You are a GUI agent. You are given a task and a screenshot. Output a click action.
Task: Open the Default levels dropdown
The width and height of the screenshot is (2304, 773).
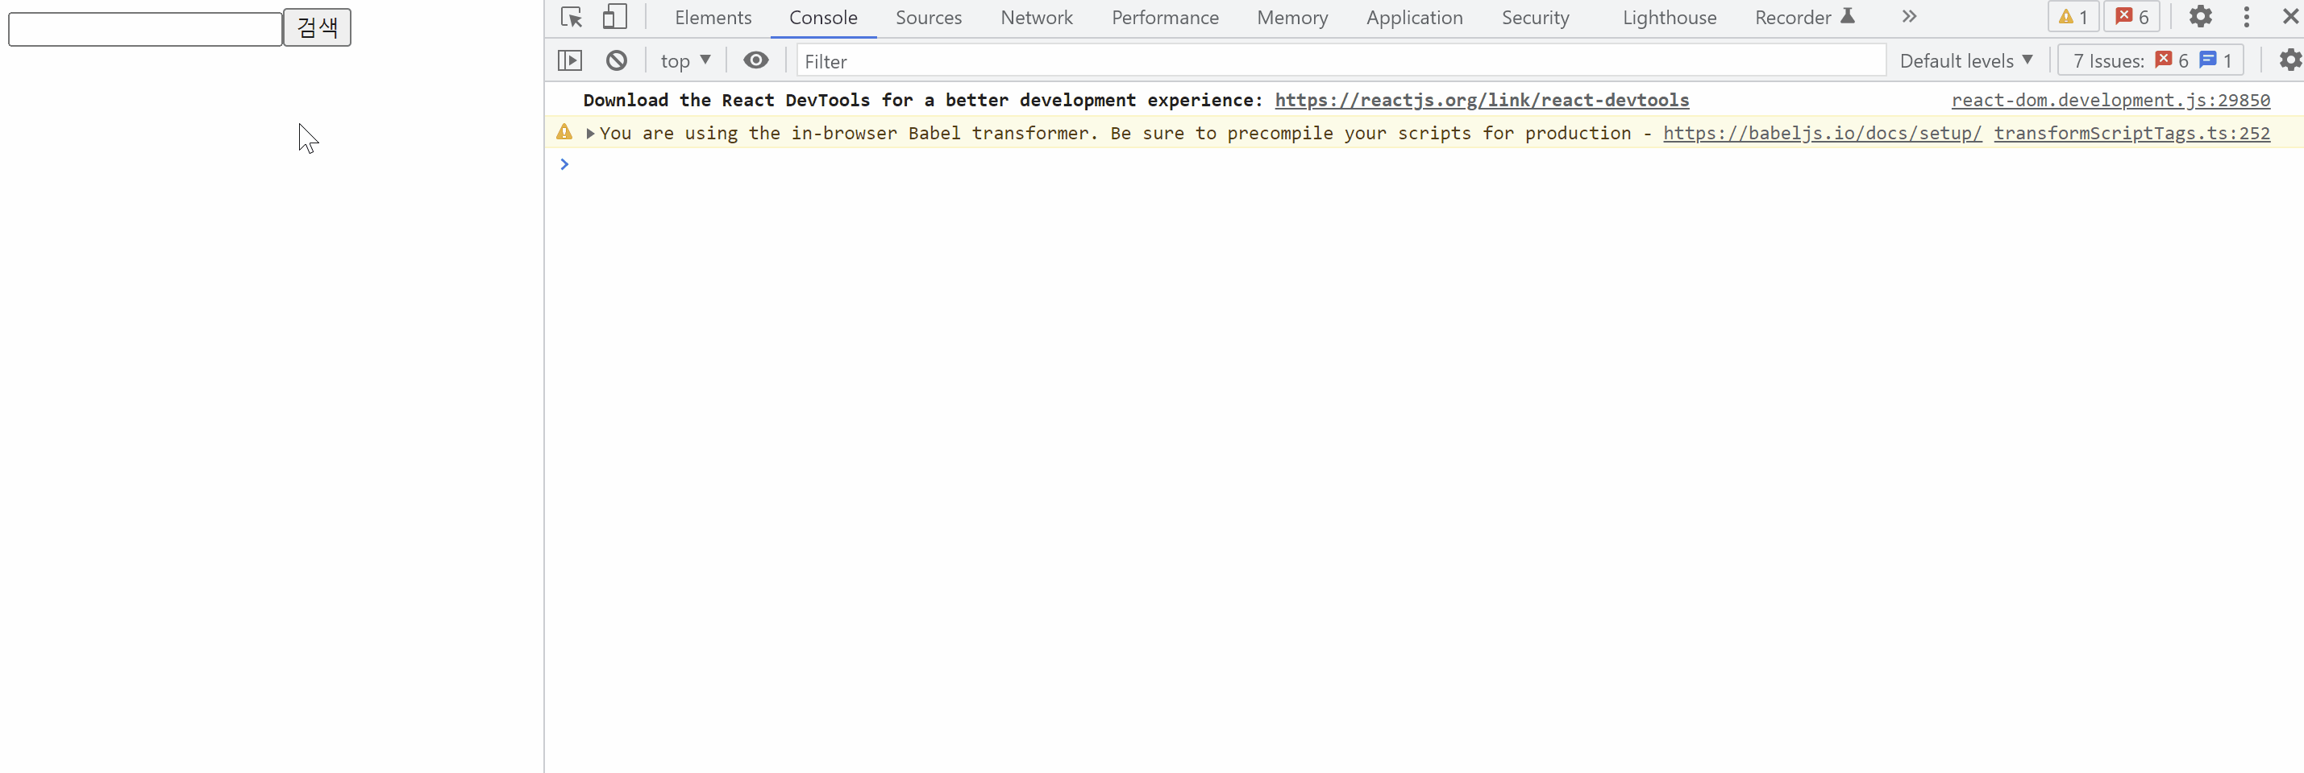1966,60
